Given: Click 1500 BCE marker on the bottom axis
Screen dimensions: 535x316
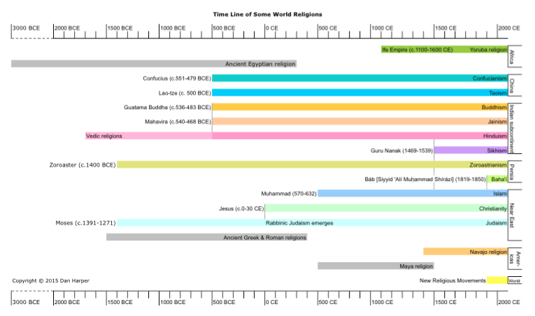Looking at the screenshot, I should point(120,302).
